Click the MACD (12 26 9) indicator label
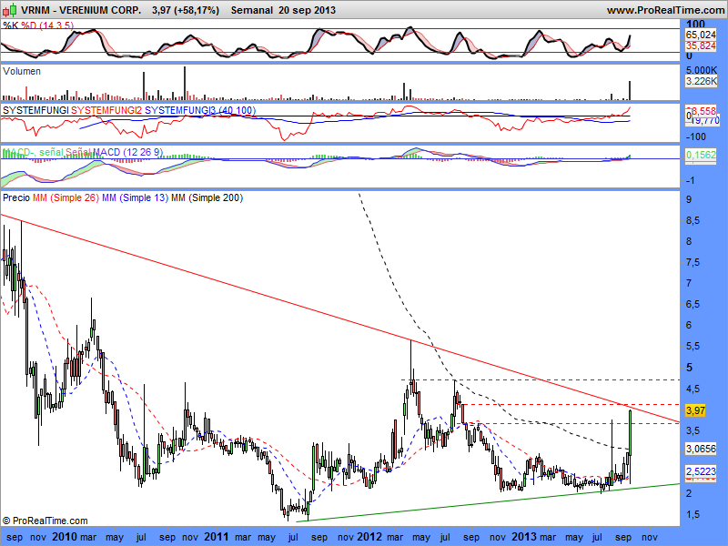The height and width of the screenshot is (546, 728). tap(127, 152)
